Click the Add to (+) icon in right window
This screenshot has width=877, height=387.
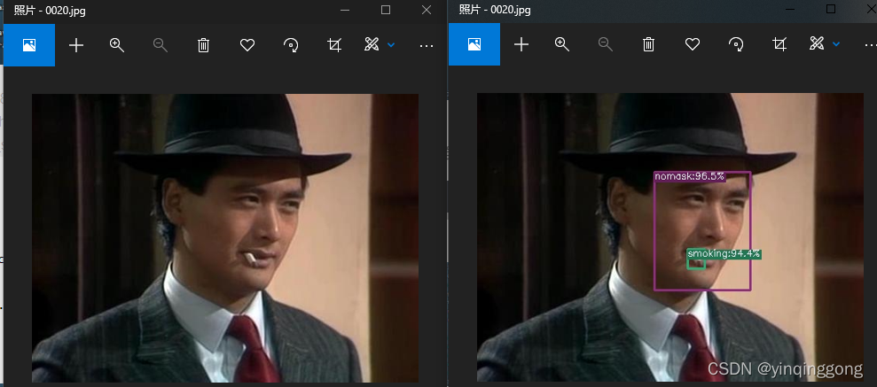[x=521, y=45]
